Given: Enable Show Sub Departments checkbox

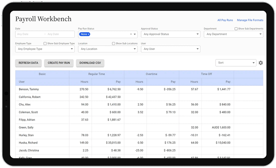Looking at the screenshot, I should (x=236, y=29).
